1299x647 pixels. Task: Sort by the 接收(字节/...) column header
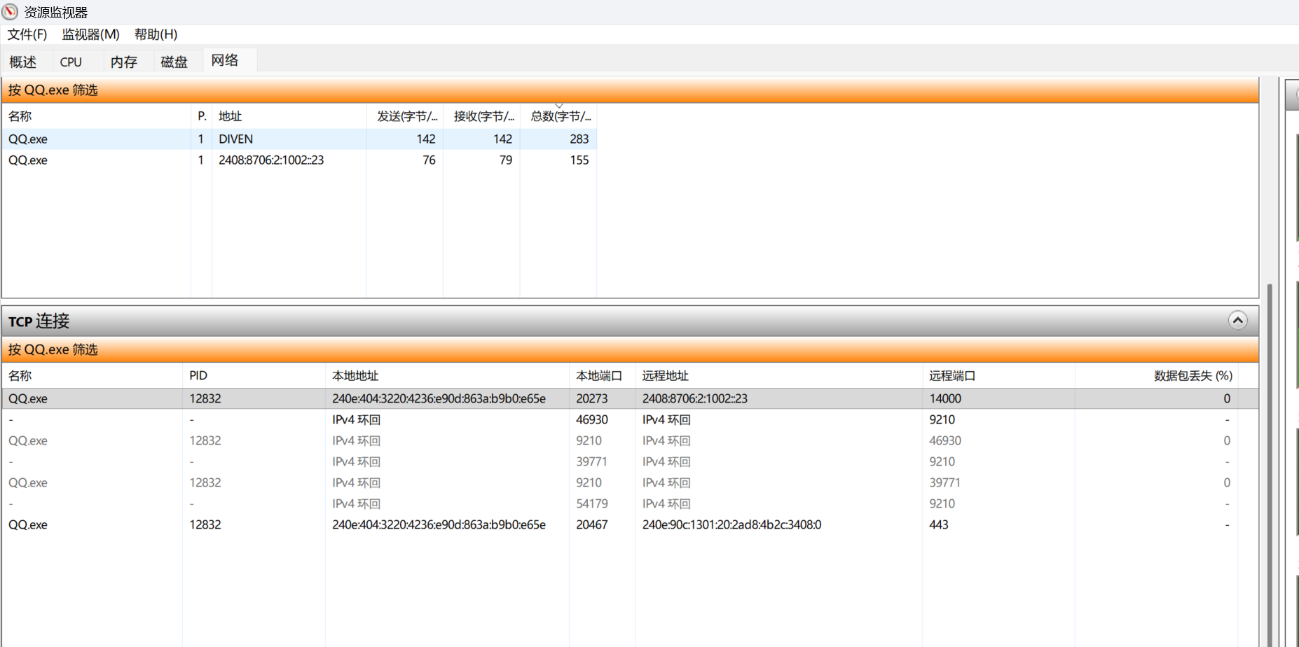pos(483,116)
